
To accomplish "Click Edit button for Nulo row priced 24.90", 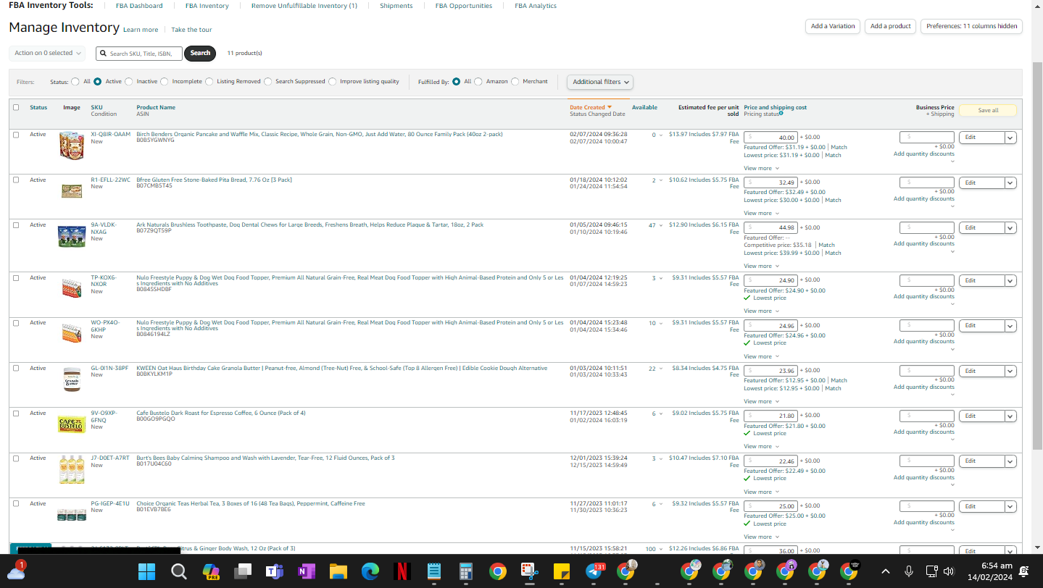I will click(x=981, y=280).
